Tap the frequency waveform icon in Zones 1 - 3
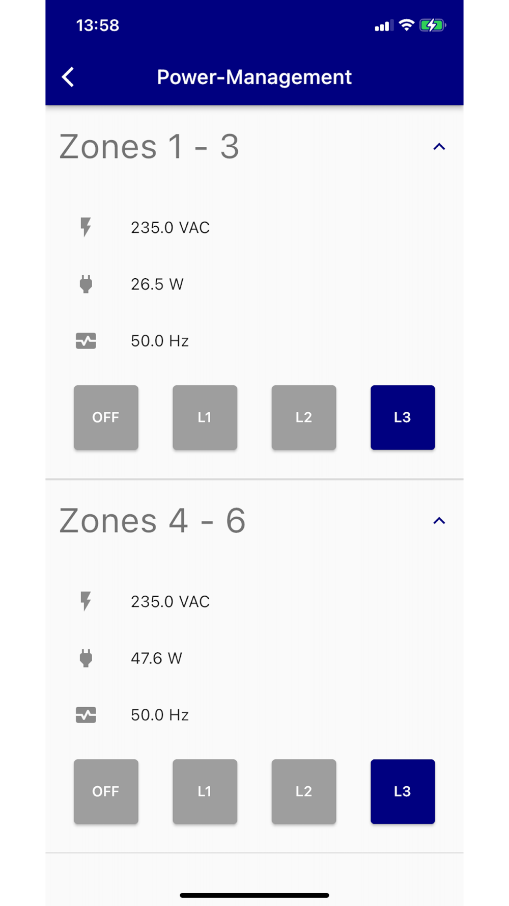The height and width of the screenshot is (906, 509). point(86,340)
